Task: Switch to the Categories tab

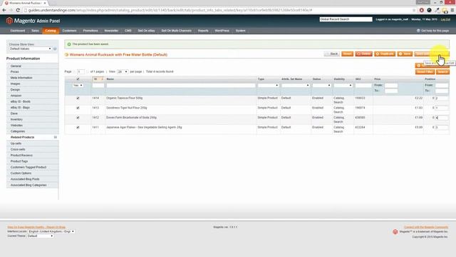Action: tap(32, 131)
